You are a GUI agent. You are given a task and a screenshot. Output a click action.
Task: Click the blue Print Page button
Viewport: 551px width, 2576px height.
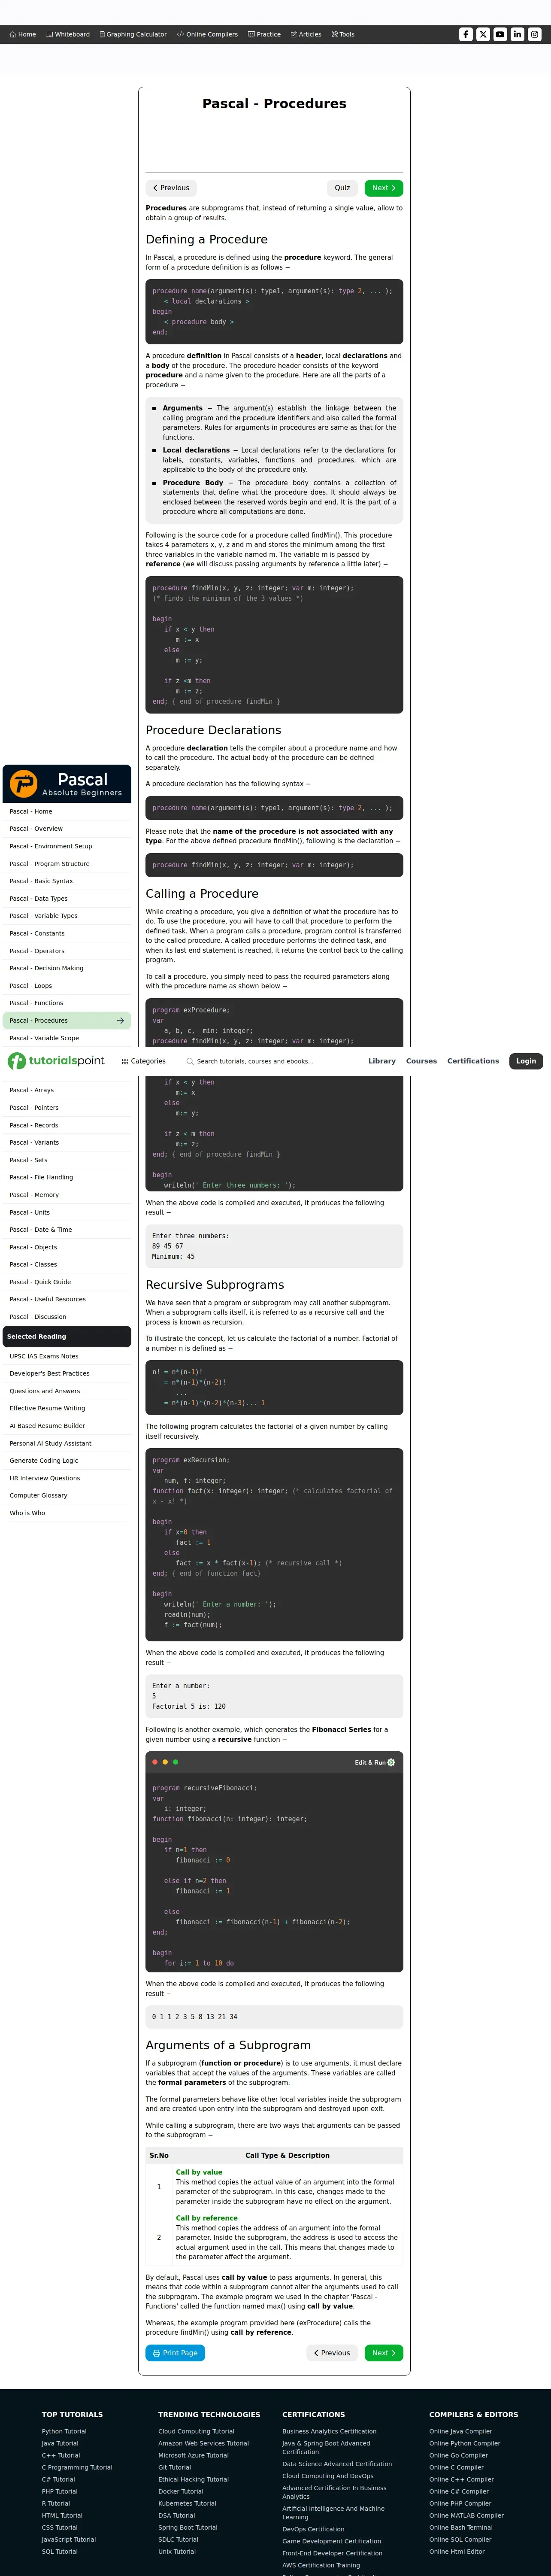(175, 2353)
